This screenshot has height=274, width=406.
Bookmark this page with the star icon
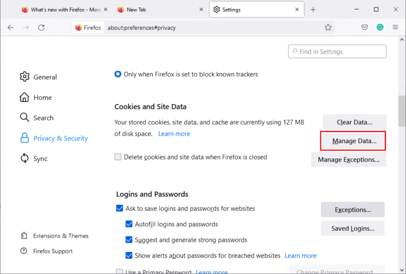328,27
